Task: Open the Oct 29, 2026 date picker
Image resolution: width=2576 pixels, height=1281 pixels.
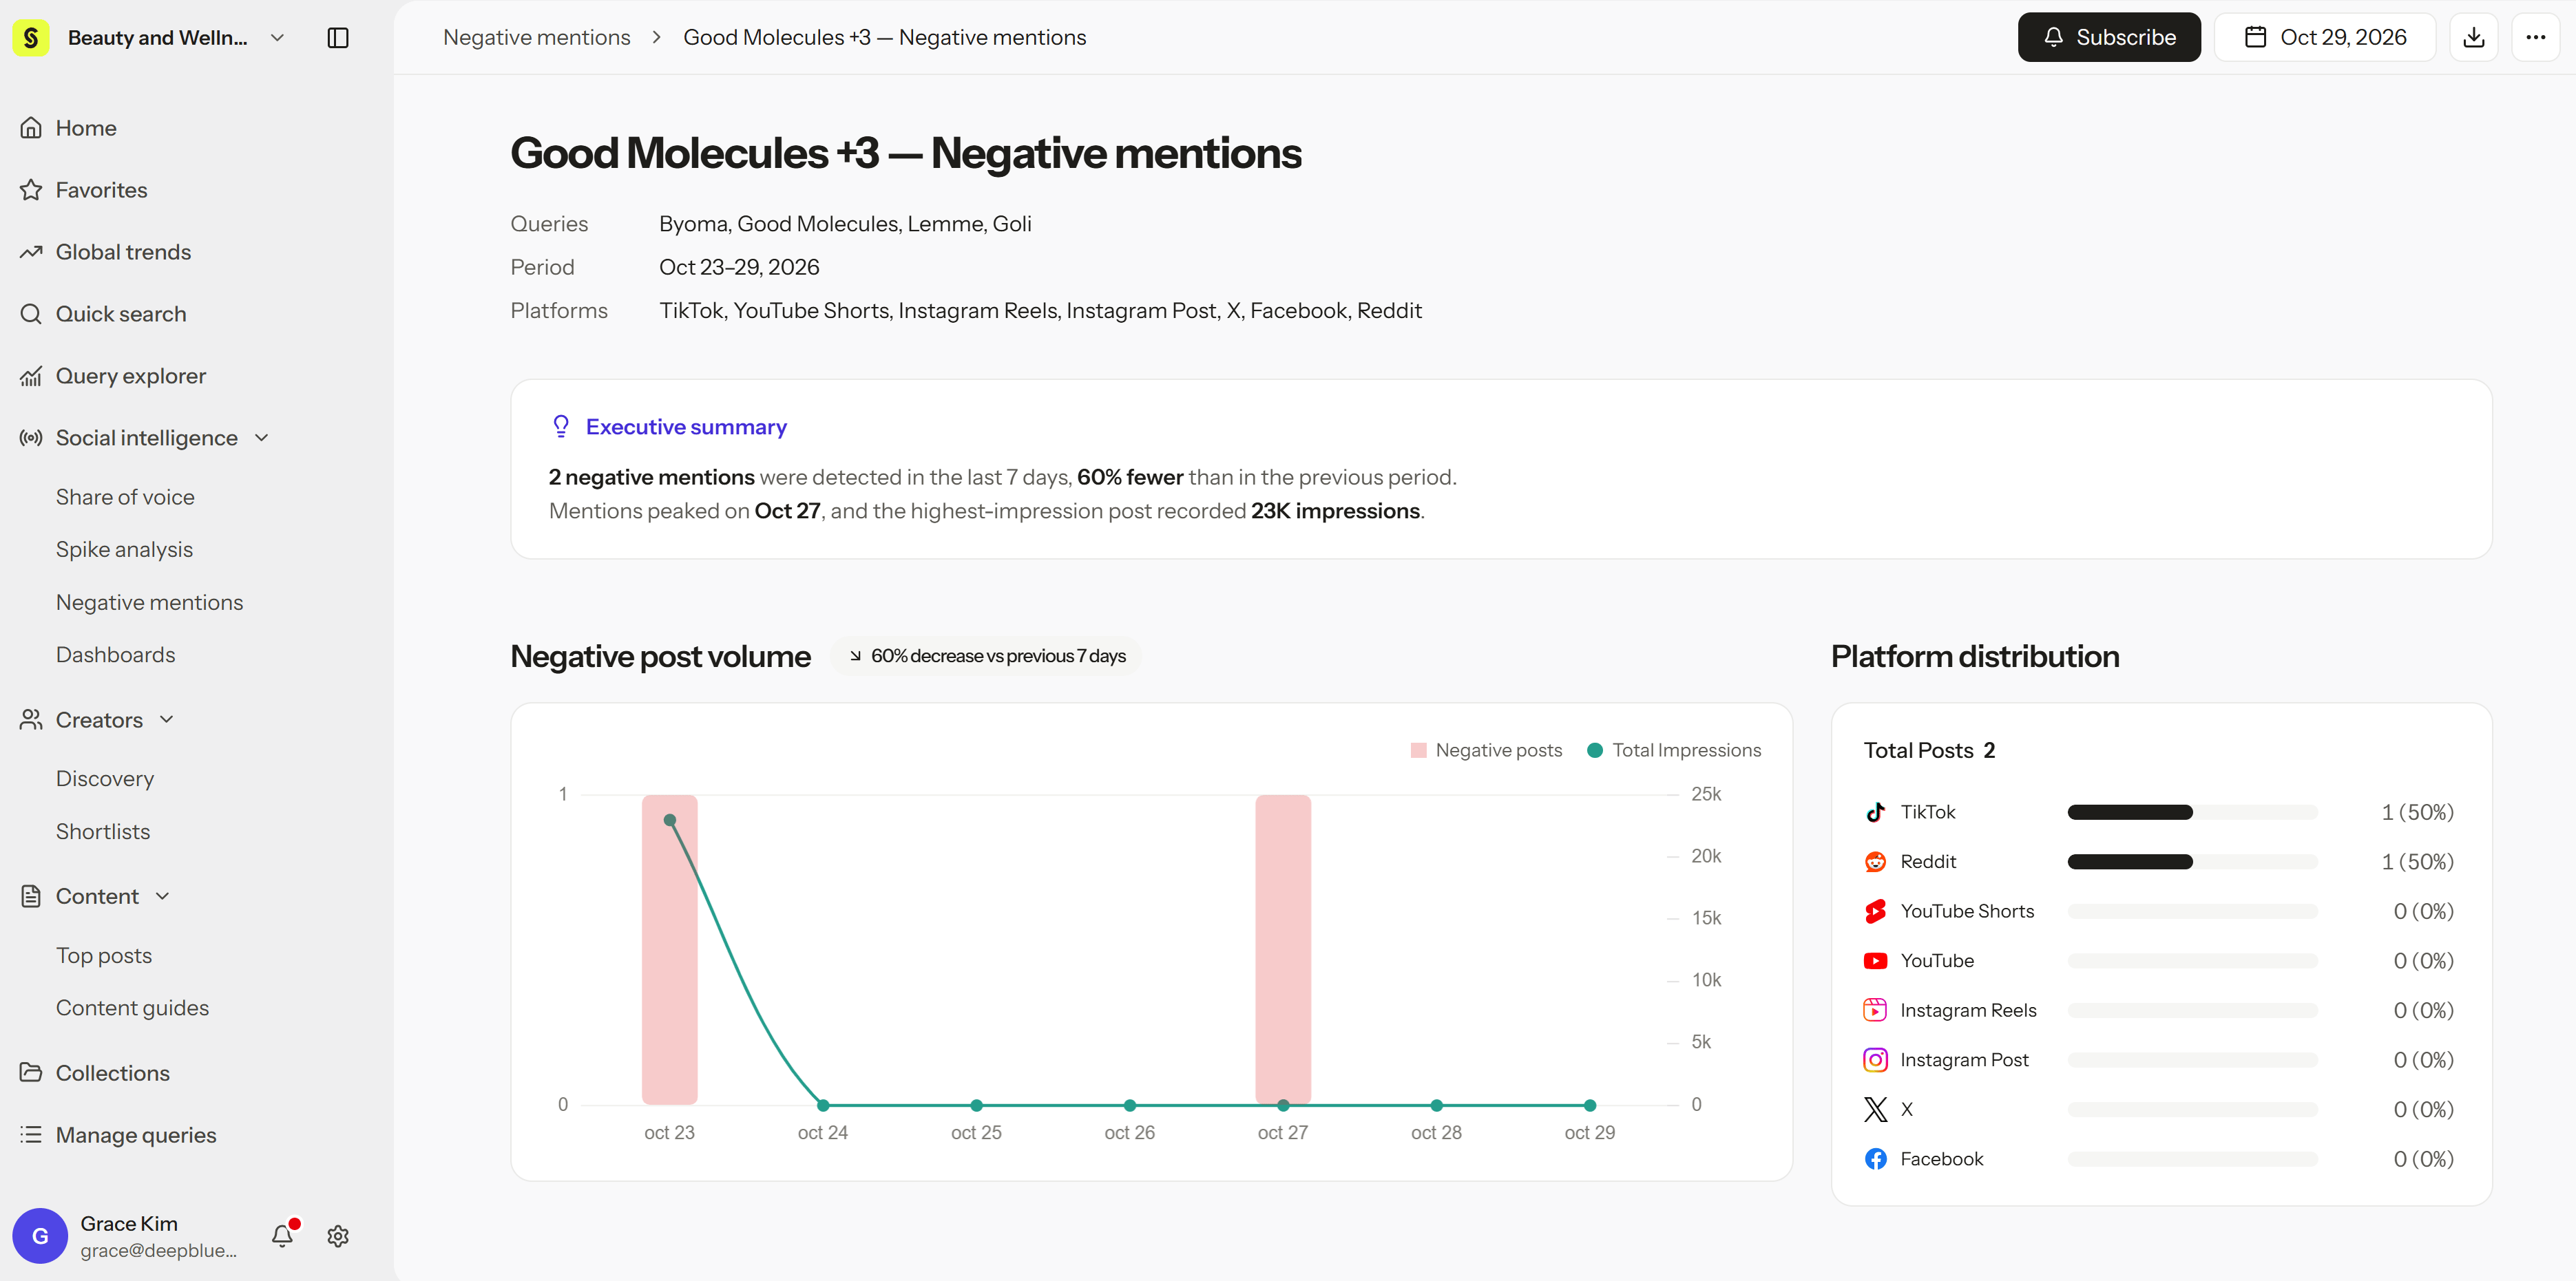Action: pos(2325,38)
